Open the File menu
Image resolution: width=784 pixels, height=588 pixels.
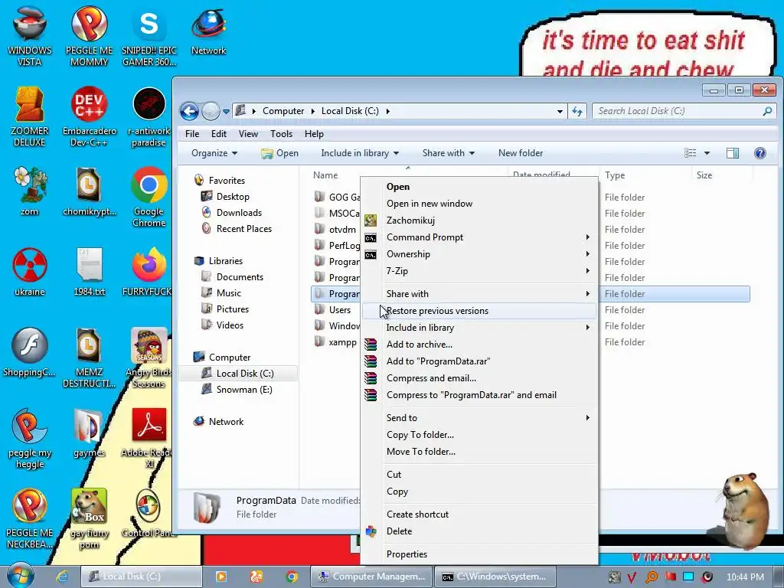192,133
